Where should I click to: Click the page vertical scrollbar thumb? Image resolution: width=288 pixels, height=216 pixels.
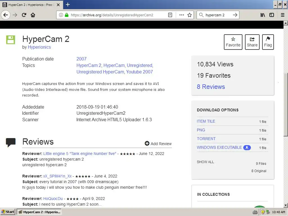coord(286,105)
